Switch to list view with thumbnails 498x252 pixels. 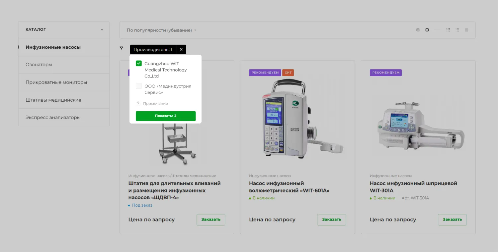click(x=457, y=30)
